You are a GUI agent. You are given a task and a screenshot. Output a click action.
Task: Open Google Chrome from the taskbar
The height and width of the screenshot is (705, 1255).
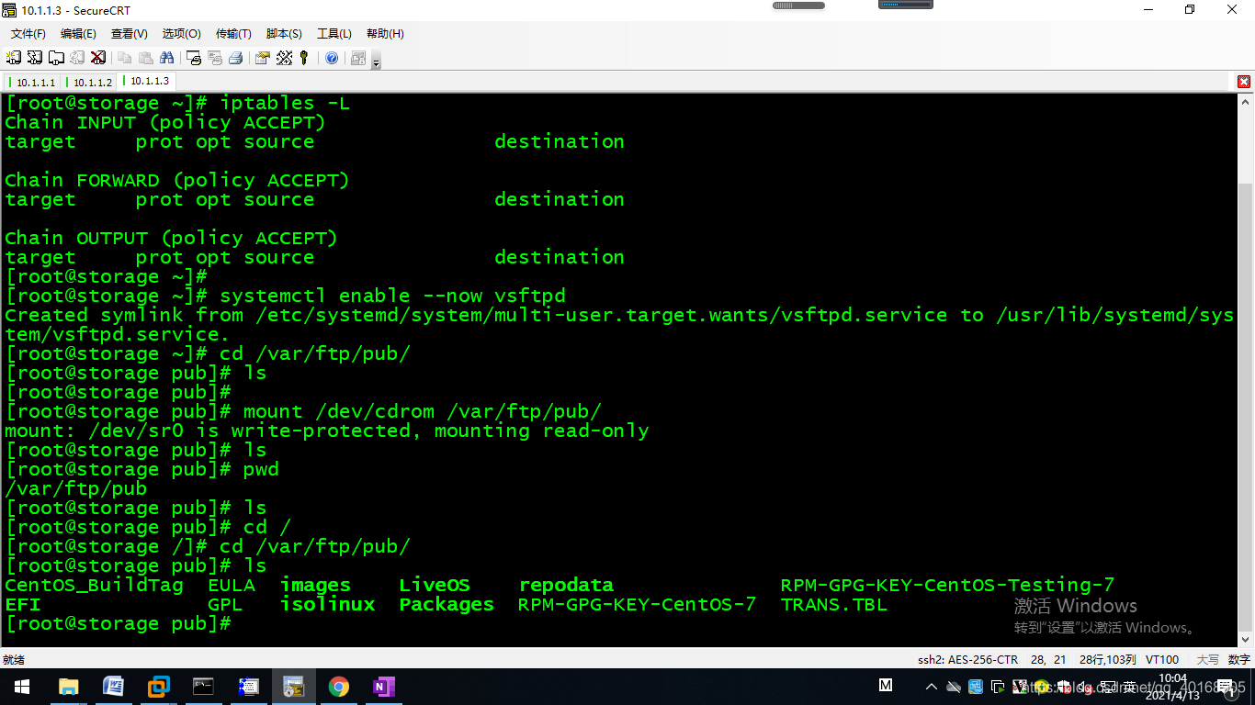(x=339, y=687)
